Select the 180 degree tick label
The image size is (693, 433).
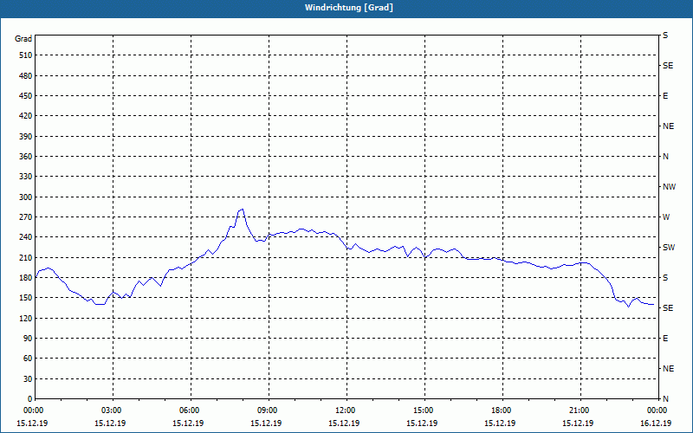click(26, 278)
